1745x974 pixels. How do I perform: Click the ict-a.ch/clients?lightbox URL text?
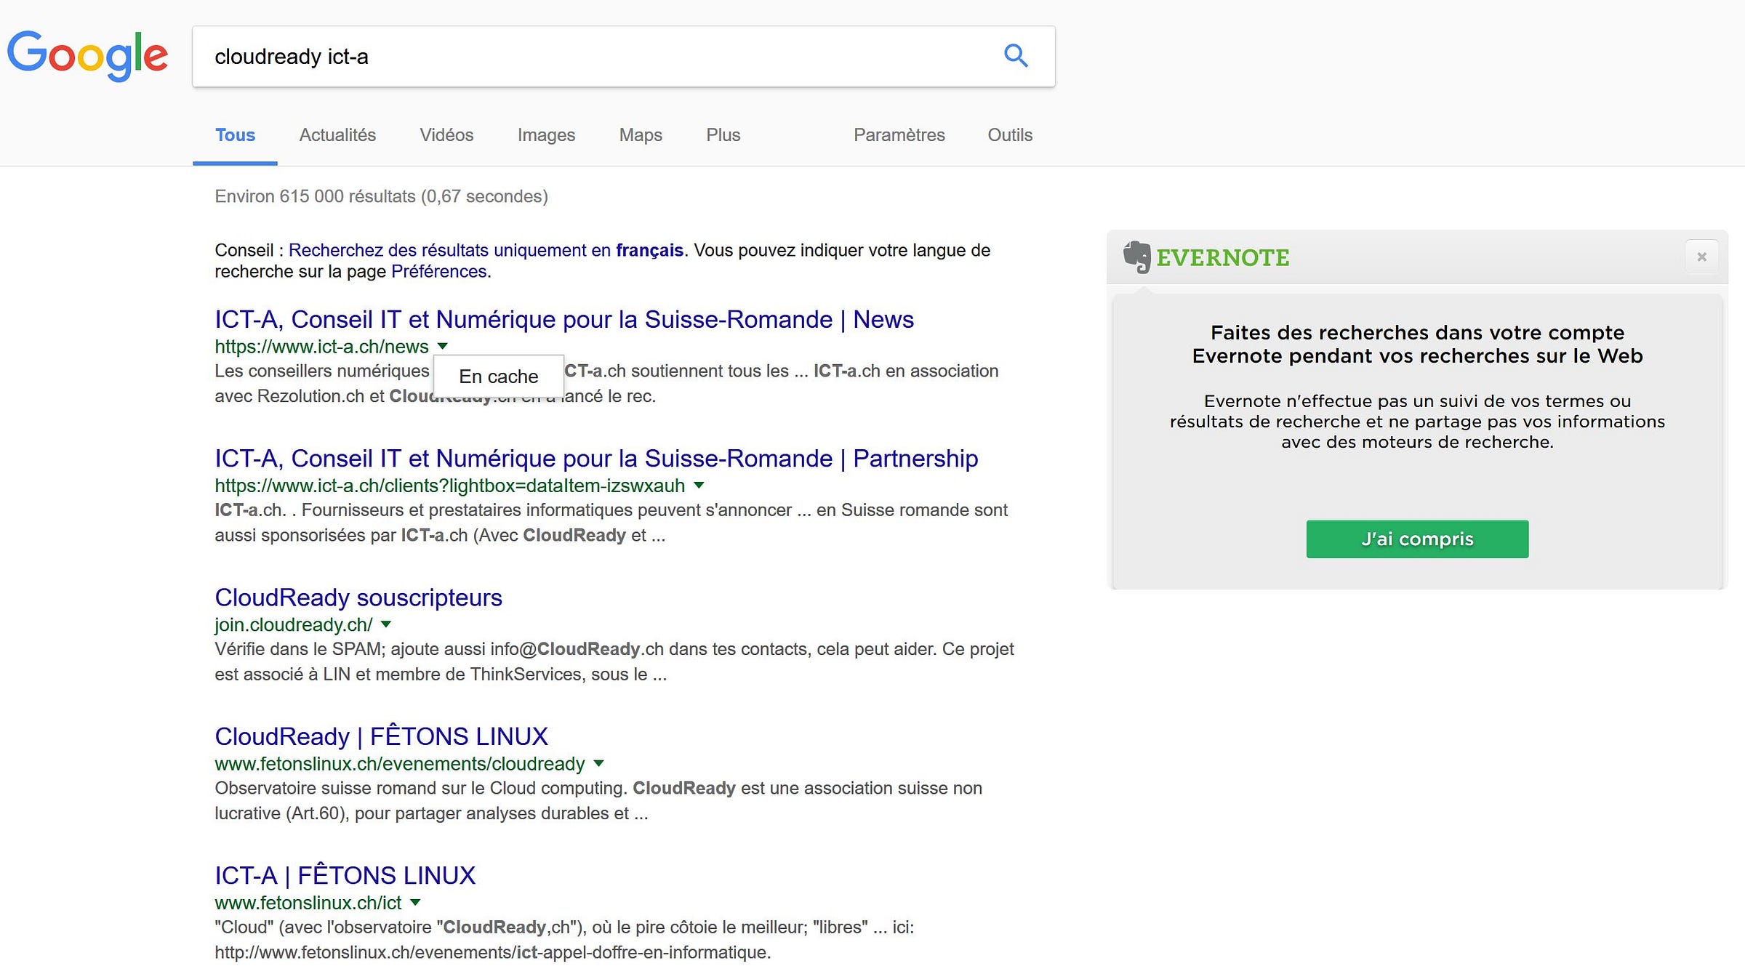tap(450, 486)
